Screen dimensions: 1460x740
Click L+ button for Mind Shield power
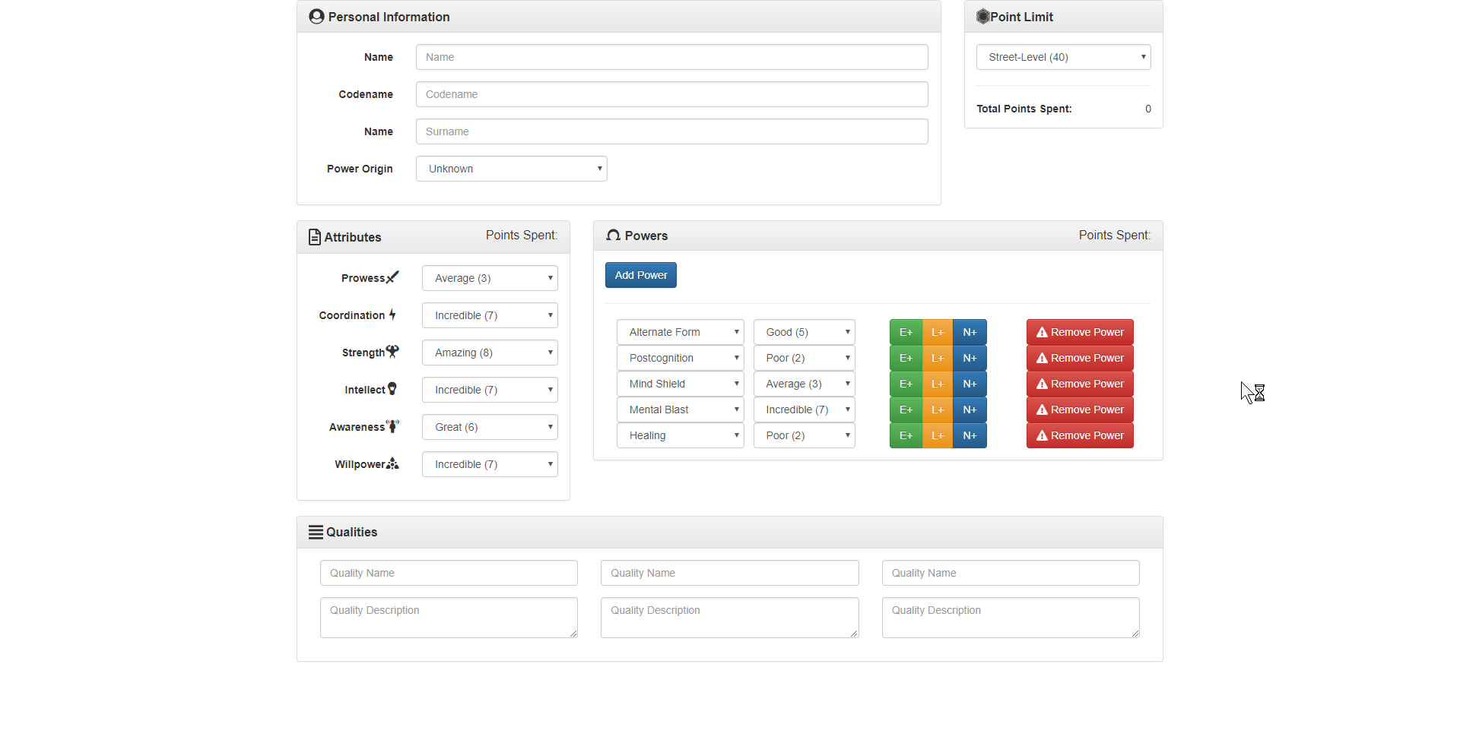coord(938,384)
